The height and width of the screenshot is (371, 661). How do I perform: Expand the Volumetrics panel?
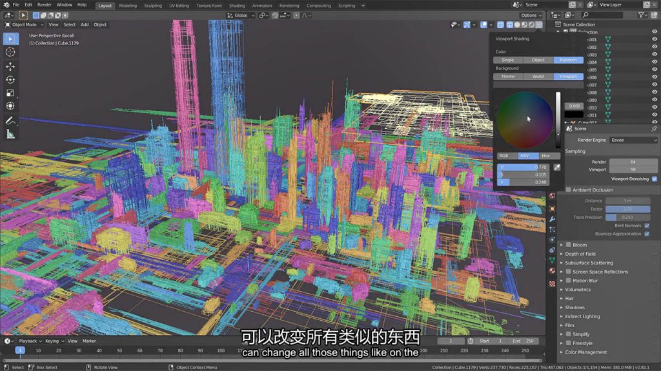click(578, 290)
